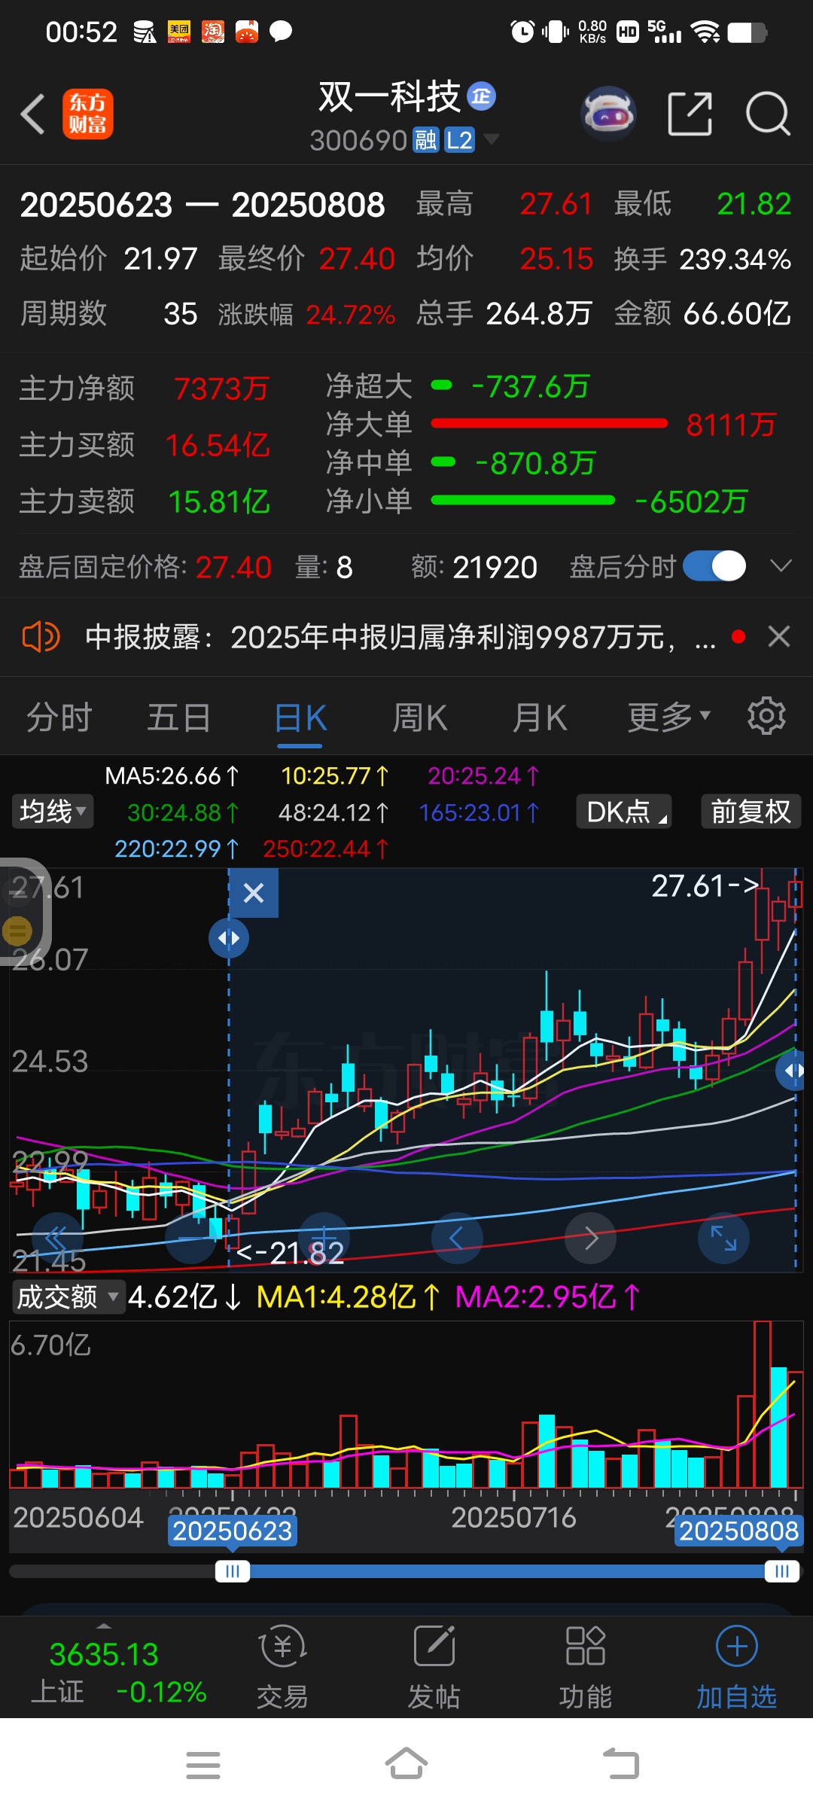Tap the 双一科技 stock title
813x1813 pixels.
[x=389, y=96]
